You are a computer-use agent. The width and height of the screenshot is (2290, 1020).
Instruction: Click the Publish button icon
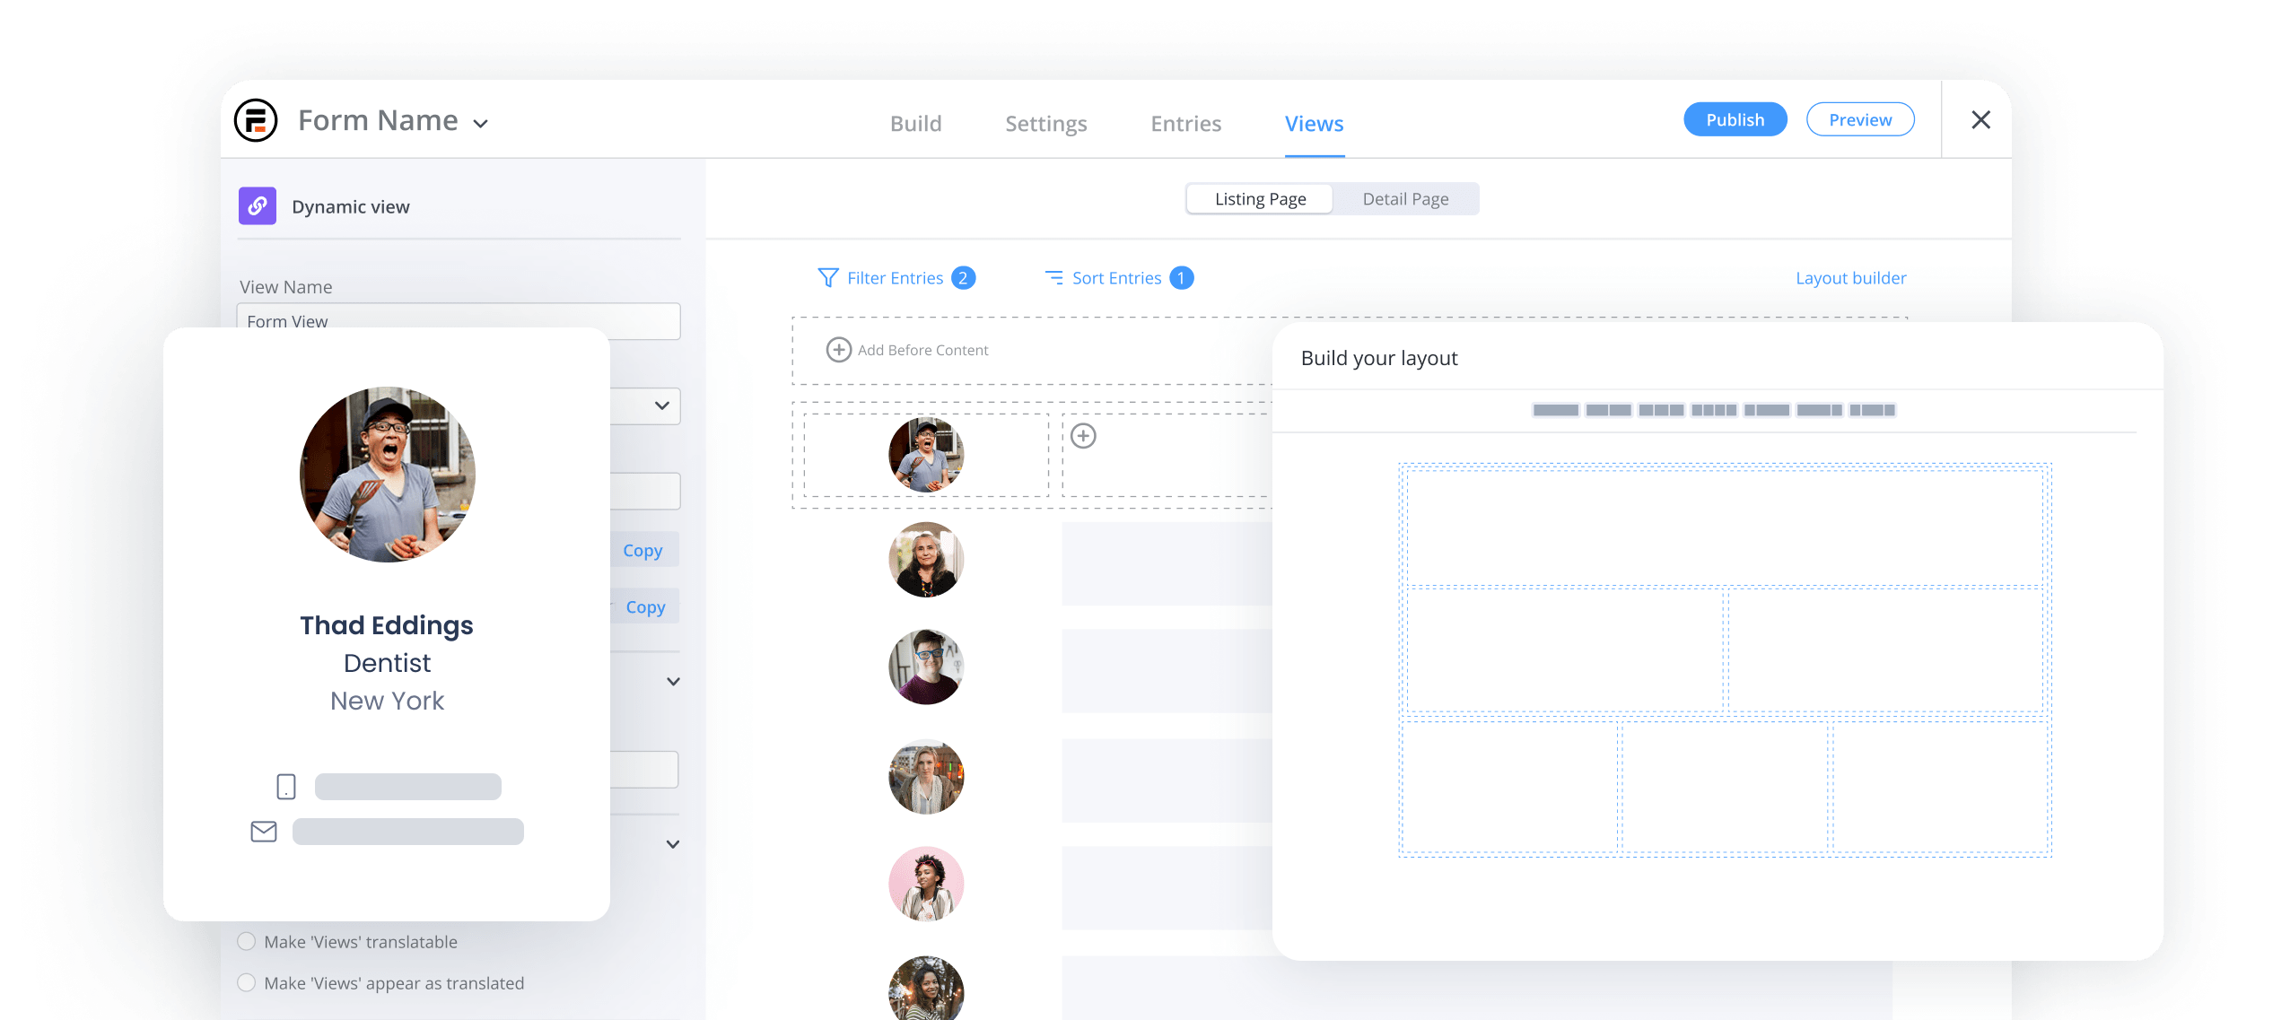pyautogui.click(x=1735, y=119)
